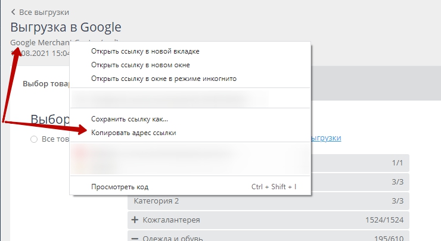Click Сохранить ссылку как... in context menu
441x241 pixels.
129,119
